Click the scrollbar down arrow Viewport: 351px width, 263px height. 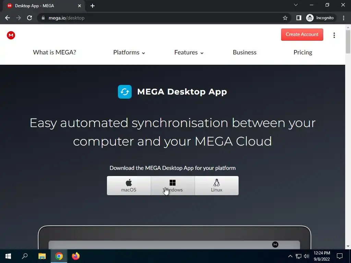tap(348, 246)
